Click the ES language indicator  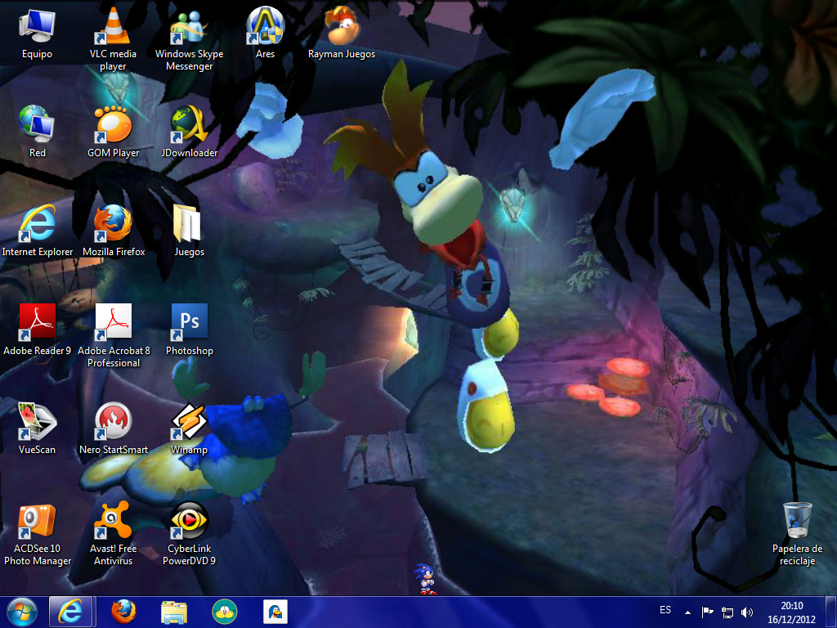pos(665,610)
